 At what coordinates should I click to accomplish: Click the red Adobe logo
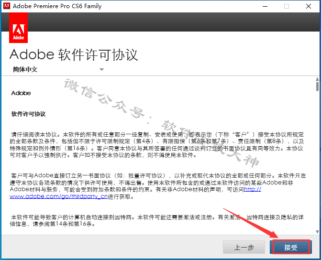coord(19,28)
